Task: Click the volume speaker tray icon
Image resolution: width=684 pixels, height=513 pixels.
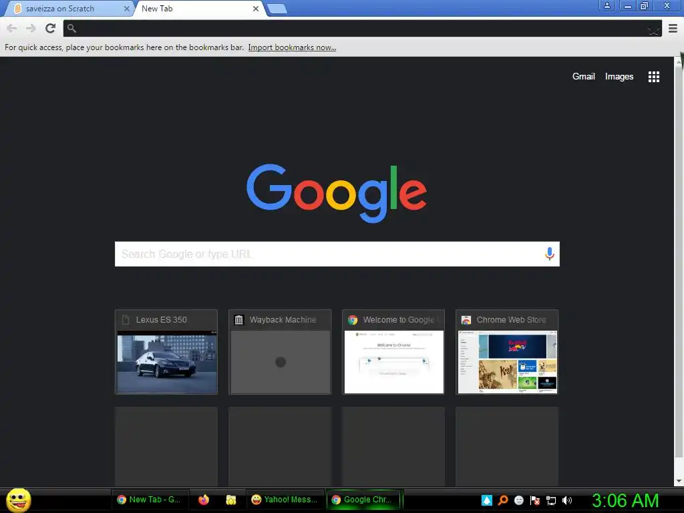Action: 566,500
